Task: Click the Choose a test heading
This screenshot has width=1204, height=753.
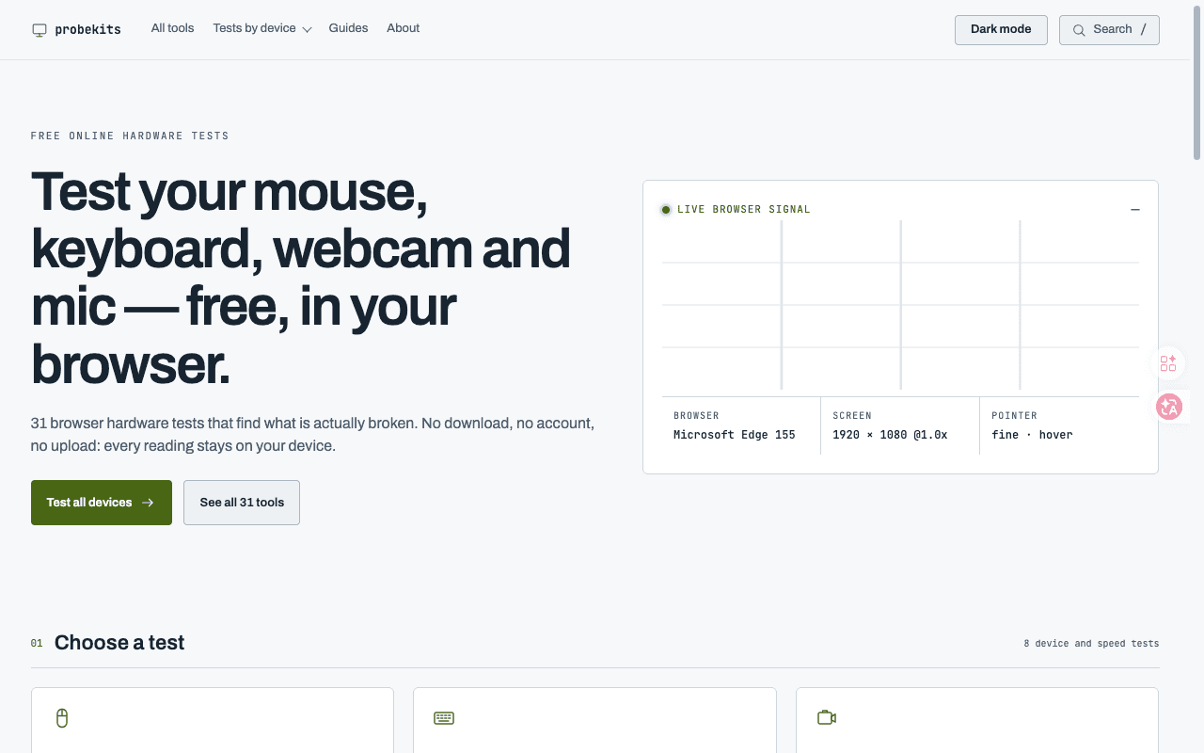Action: [x=119, y=643]
